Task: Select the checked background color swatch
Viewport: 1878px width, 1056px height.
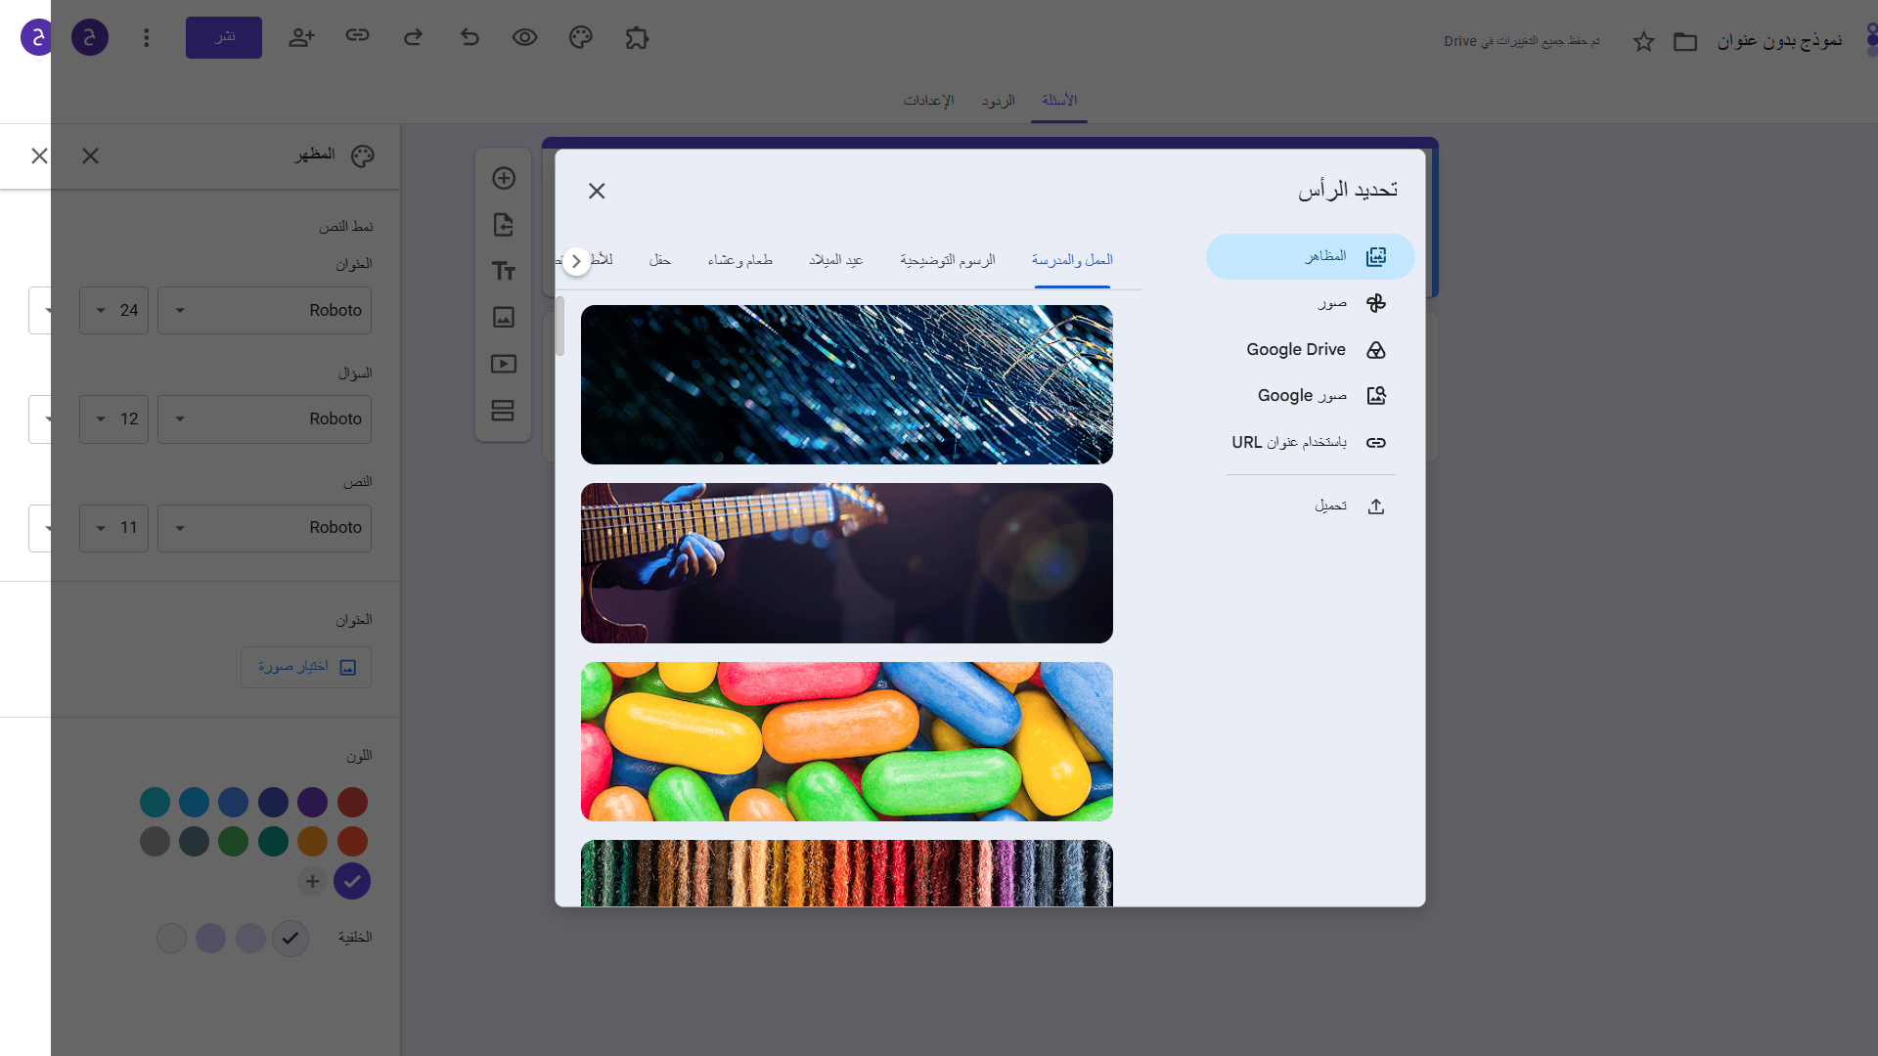Action: pyautogui.click(x=290, y=939)
